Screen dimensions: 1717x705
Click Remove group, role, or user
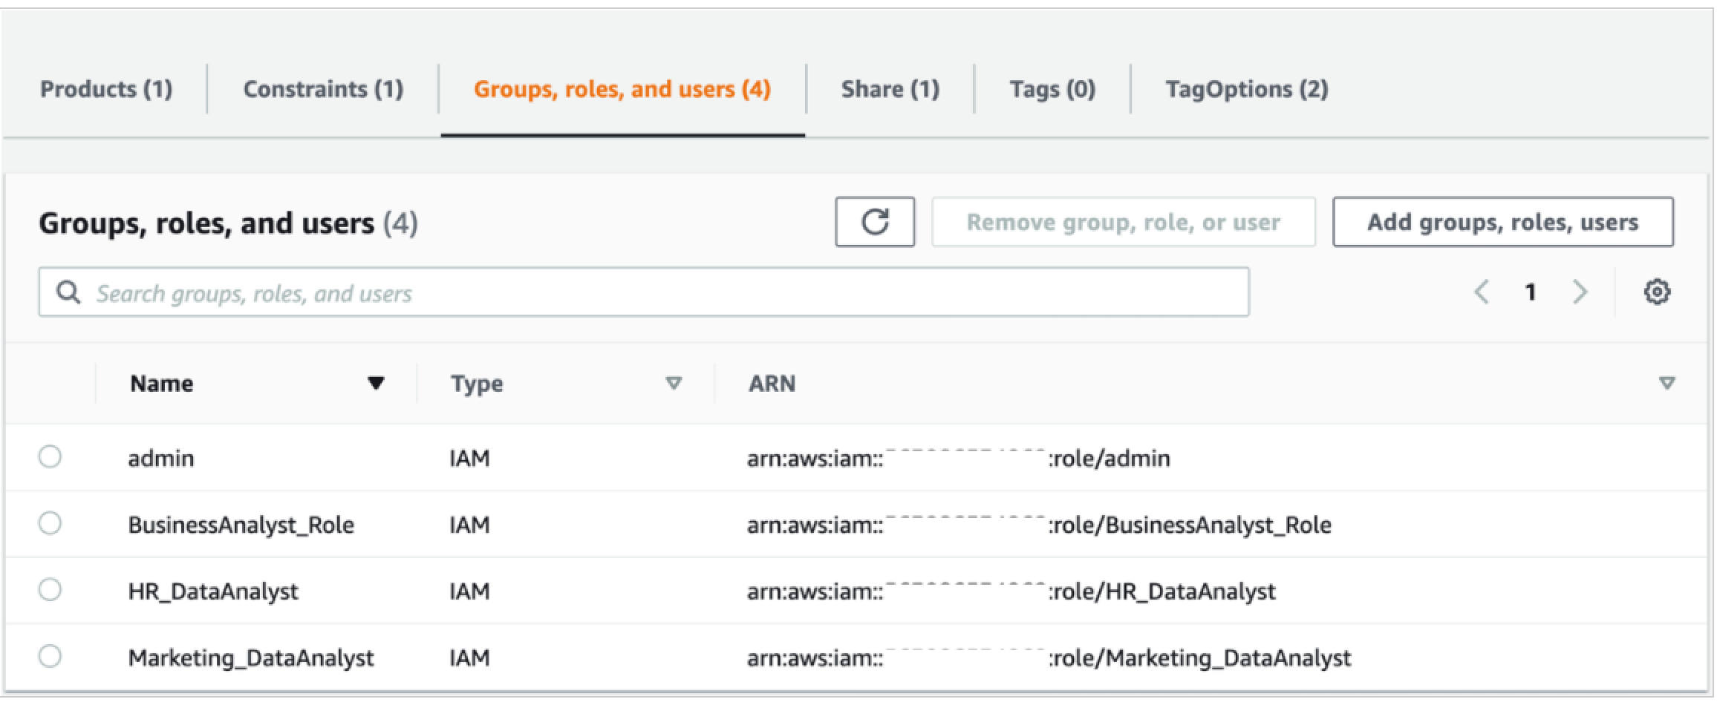click(x=1123, y=222)
